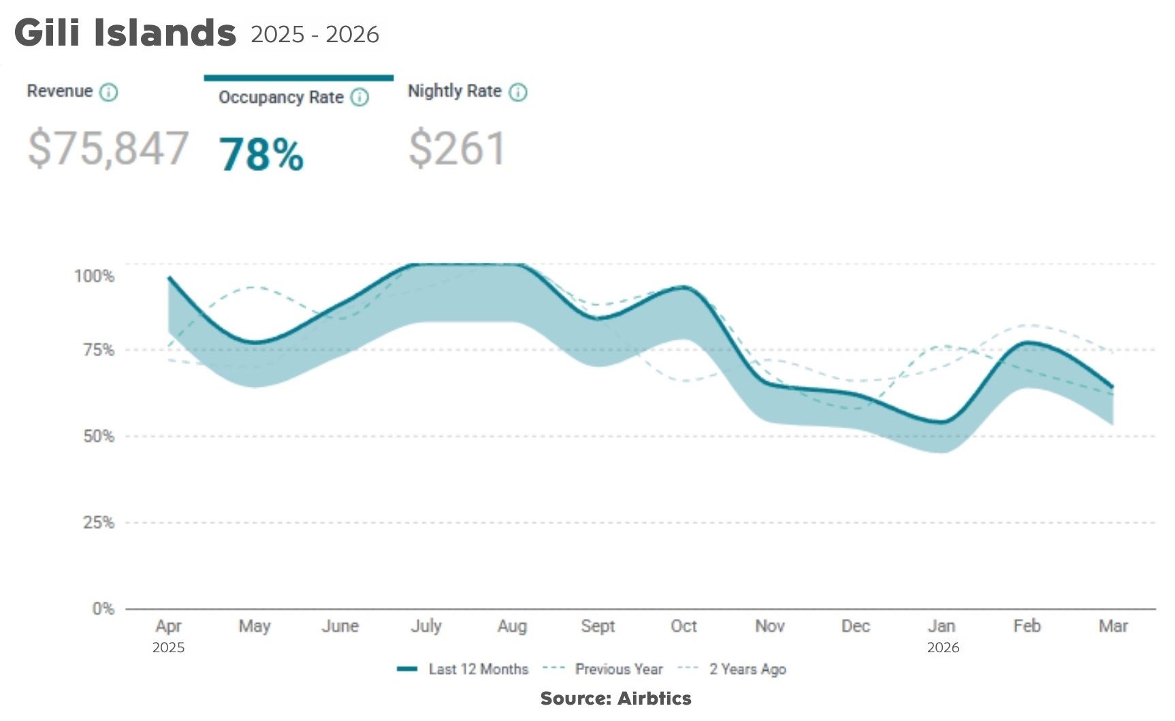The width and height of the screenshot is (1175, 721).
Task: Click the Nightly Rate info icon
Action: tap(518, 92)
